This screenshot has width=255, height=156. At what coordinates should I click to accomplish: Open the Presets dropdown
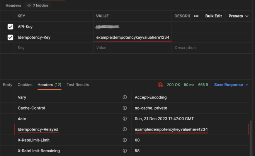coord(238,16)
